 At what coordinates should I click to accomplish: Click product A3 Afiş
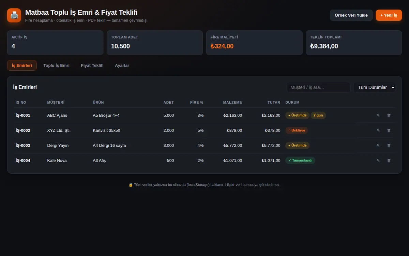point(99,160)
